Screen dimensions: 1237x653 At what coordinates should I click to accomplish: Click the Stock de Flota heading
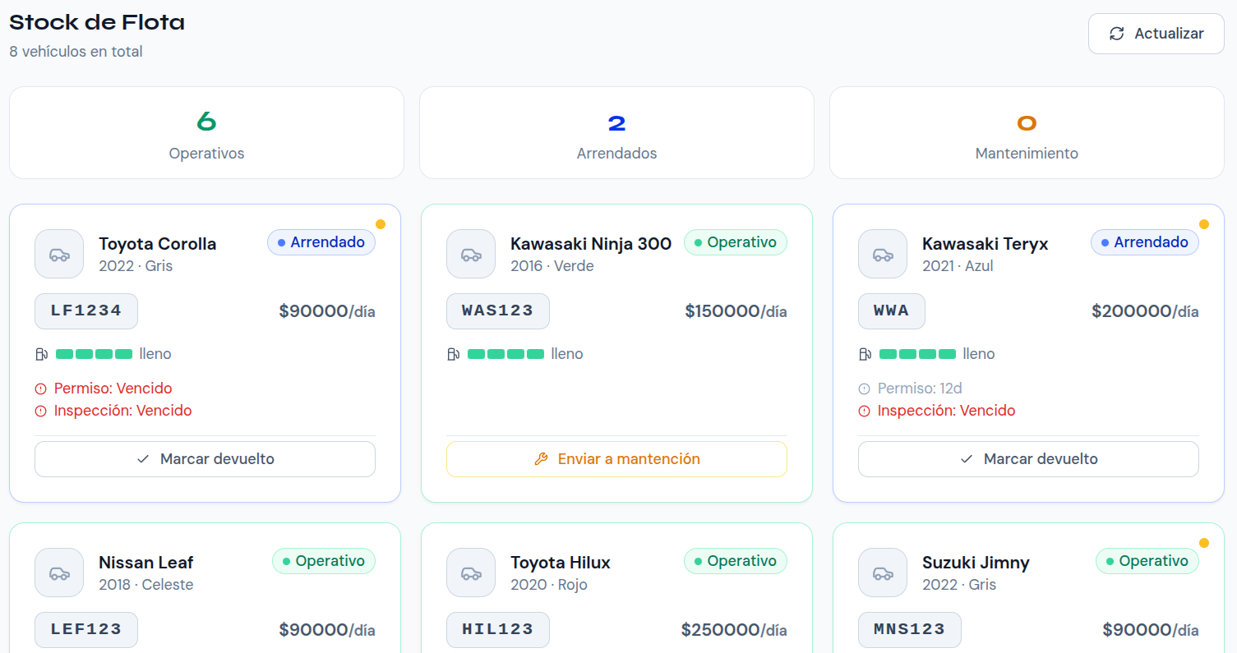pos(97,23)
